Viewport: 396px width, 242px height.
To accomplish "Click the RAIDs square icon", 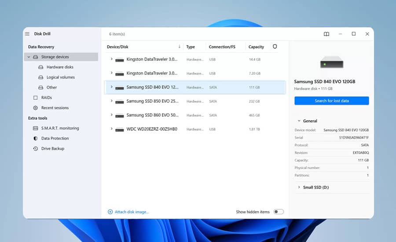I will coord(35,98).
